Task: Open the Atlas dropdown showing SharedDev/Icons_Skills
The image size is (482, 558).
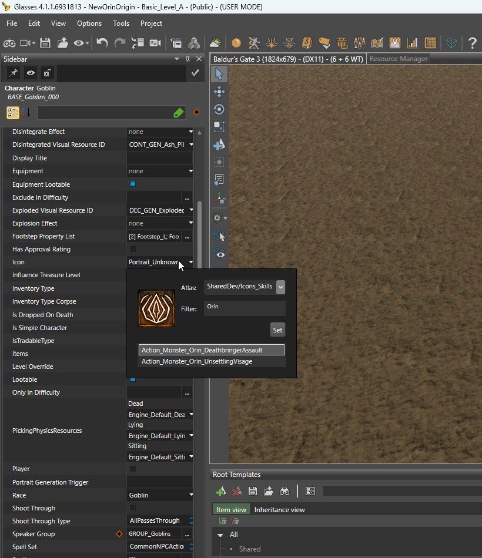Action: pyautogui.click(x=281, y=287)
